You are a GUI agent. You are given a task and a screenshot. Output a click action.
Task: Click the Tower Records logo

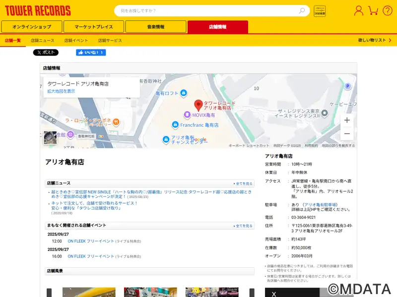click(38, 10)
